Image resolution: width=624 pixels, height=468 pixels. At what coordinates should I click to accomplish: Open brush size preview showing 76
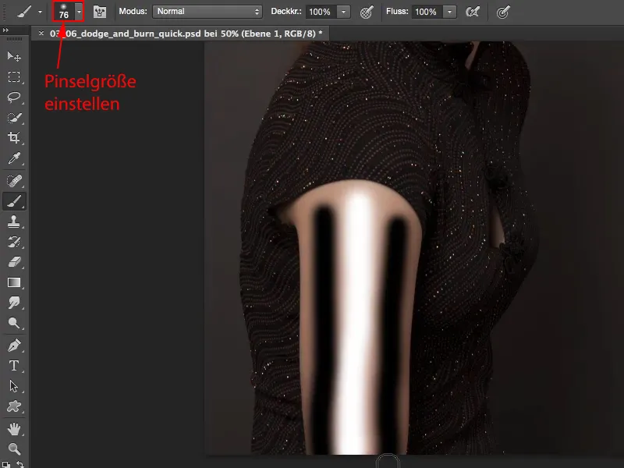[64, 12]
